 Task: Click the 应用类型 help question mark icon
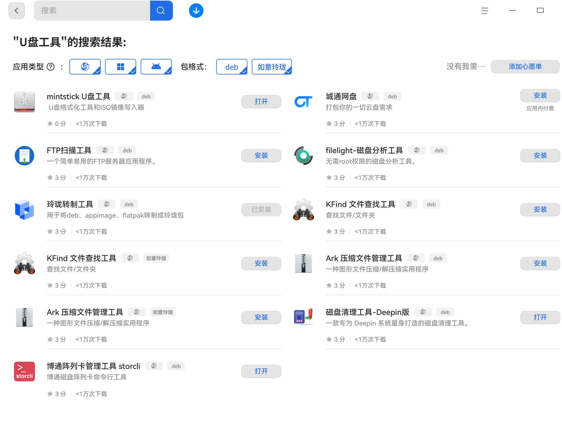coord(50,67)
